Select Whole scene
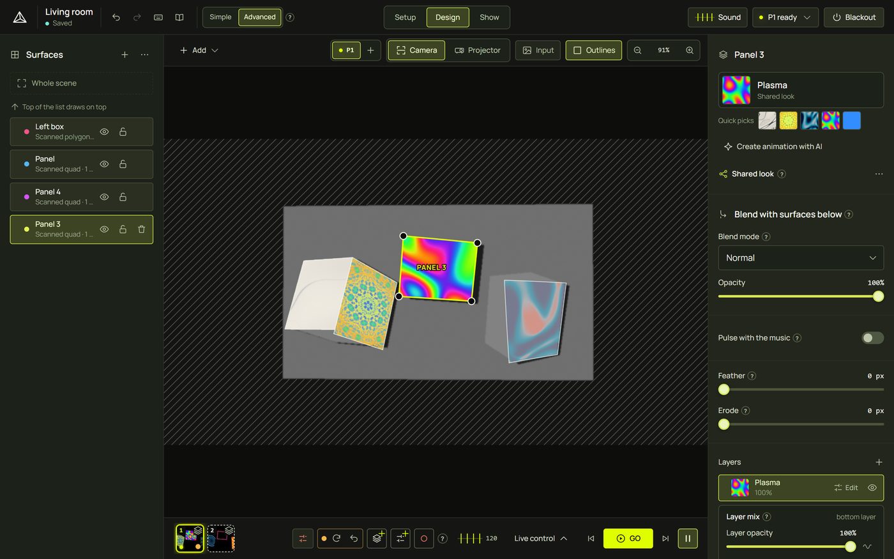894x559 pixels. tap(82, 83)
